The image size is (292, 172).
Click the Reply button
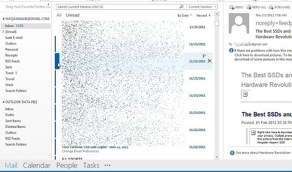pos(237,7)
